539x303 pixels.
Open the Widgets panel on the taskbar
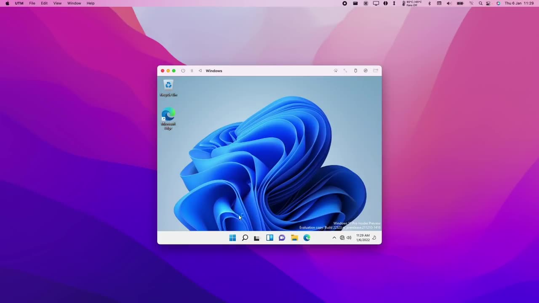click(269, 238)
